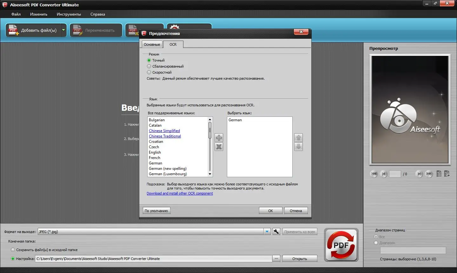Open the Справка menu
This screenshot has height=273, width=457.
coord(98,14)
